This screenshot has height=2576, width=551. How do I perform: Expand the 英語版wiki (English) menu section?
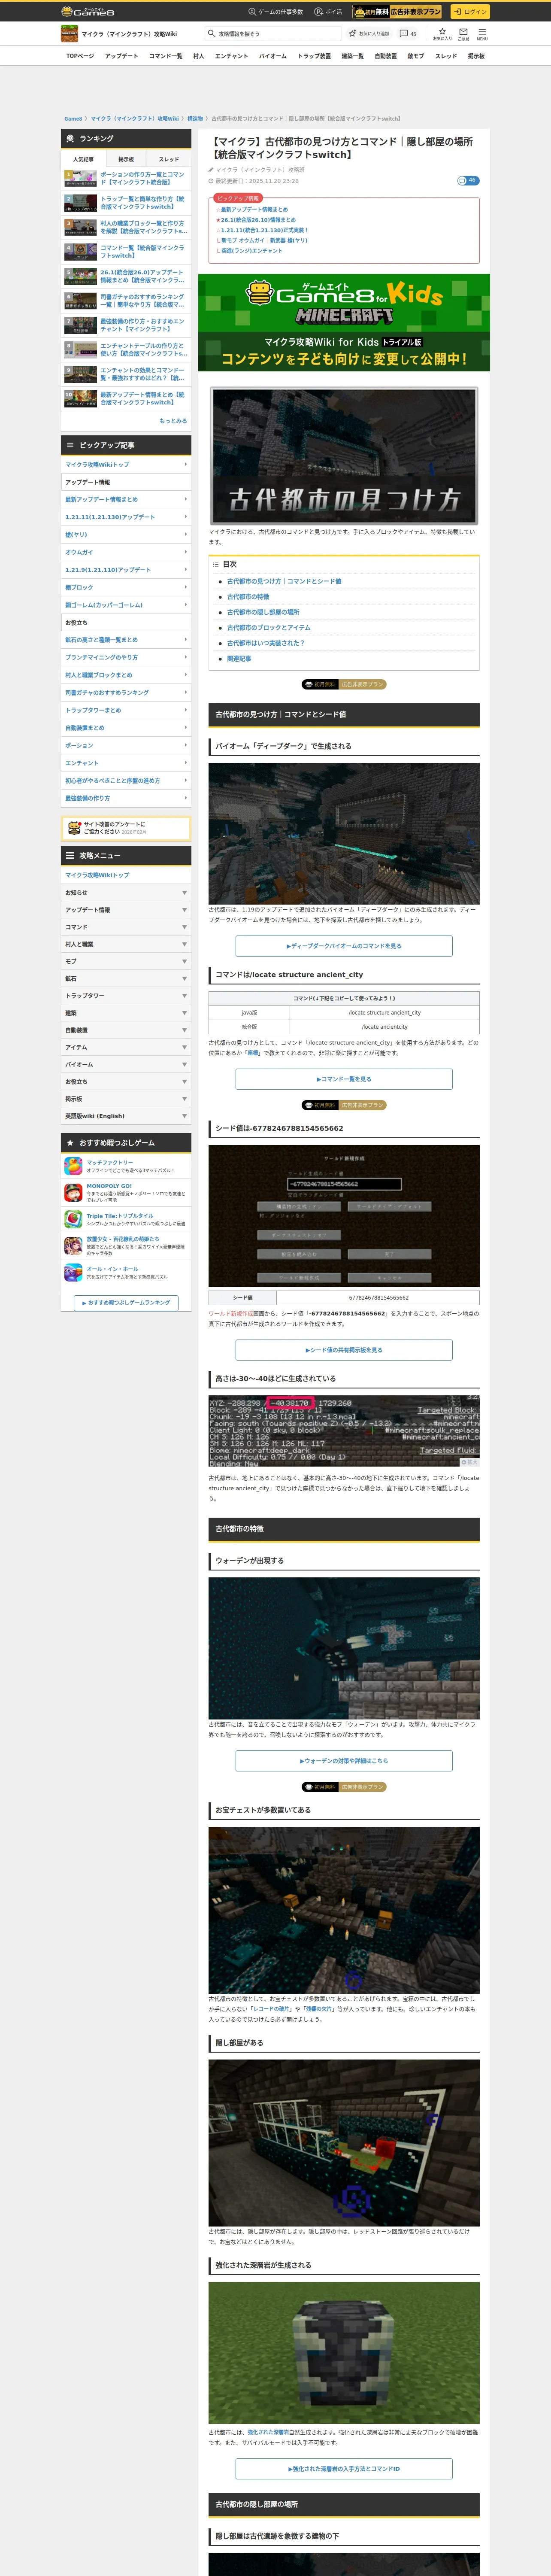point(126,1116)
